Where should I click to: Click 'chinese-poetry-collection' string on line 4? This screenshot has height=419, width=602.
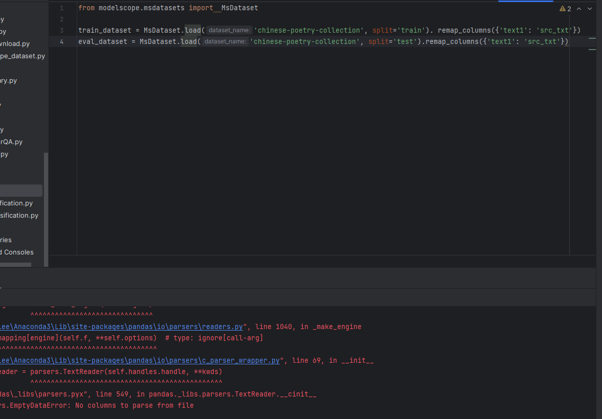click(305, 41)
